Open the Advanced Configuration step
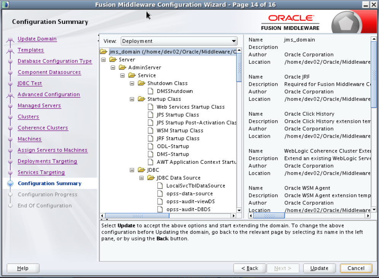Viewport: 379px width, 278px height. click(x=49, y=94)
